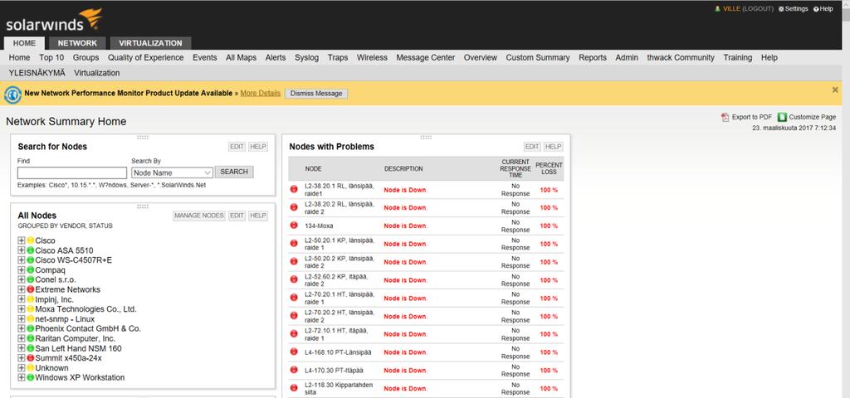Viewport: 850px width, 398px height.
Task: Click red status icon next to Summit x450a-24x
Action: [x=31, y=358]
